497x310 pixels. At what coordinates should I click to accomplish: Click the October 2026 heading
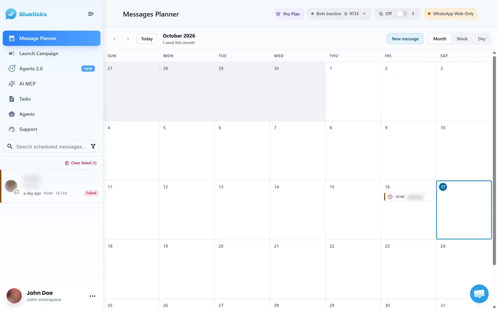tap(179, 36)
